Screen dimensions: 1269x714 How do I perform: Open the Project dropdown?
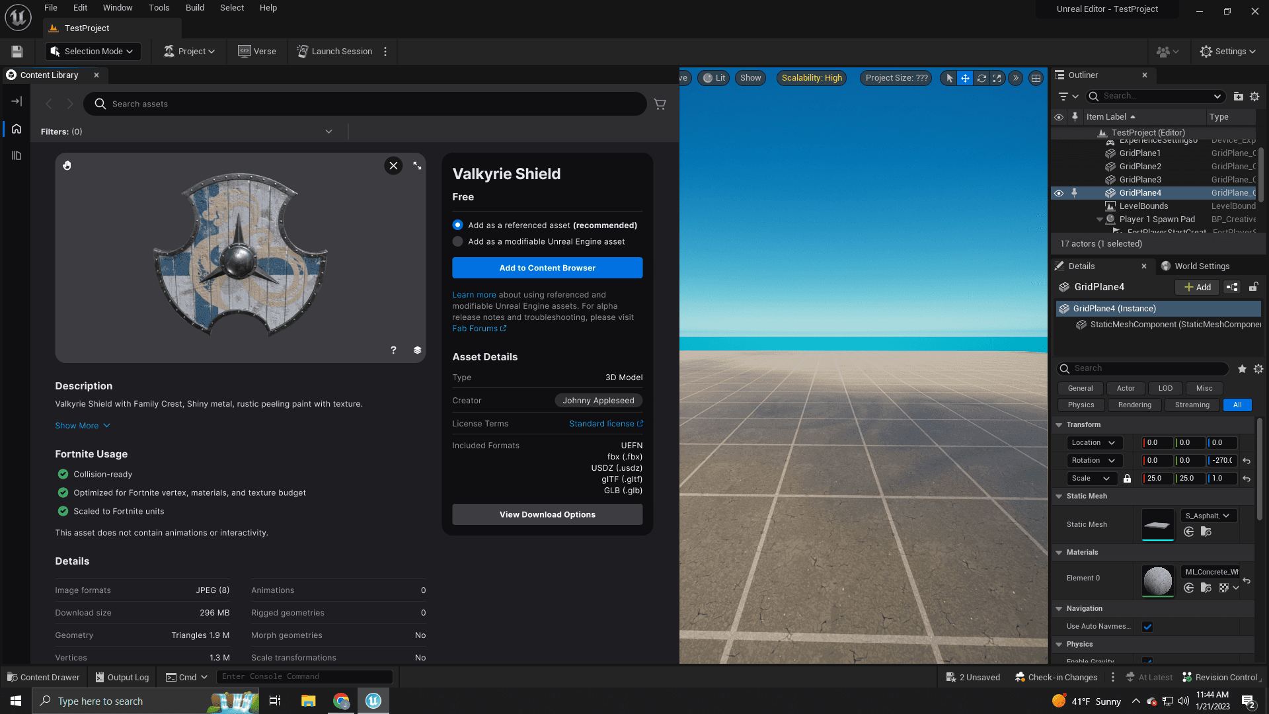coord(190,52)
